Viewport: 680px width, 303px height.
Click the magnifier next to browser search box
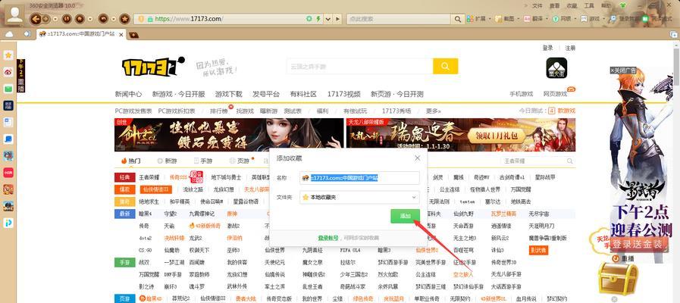pos(457,19)
